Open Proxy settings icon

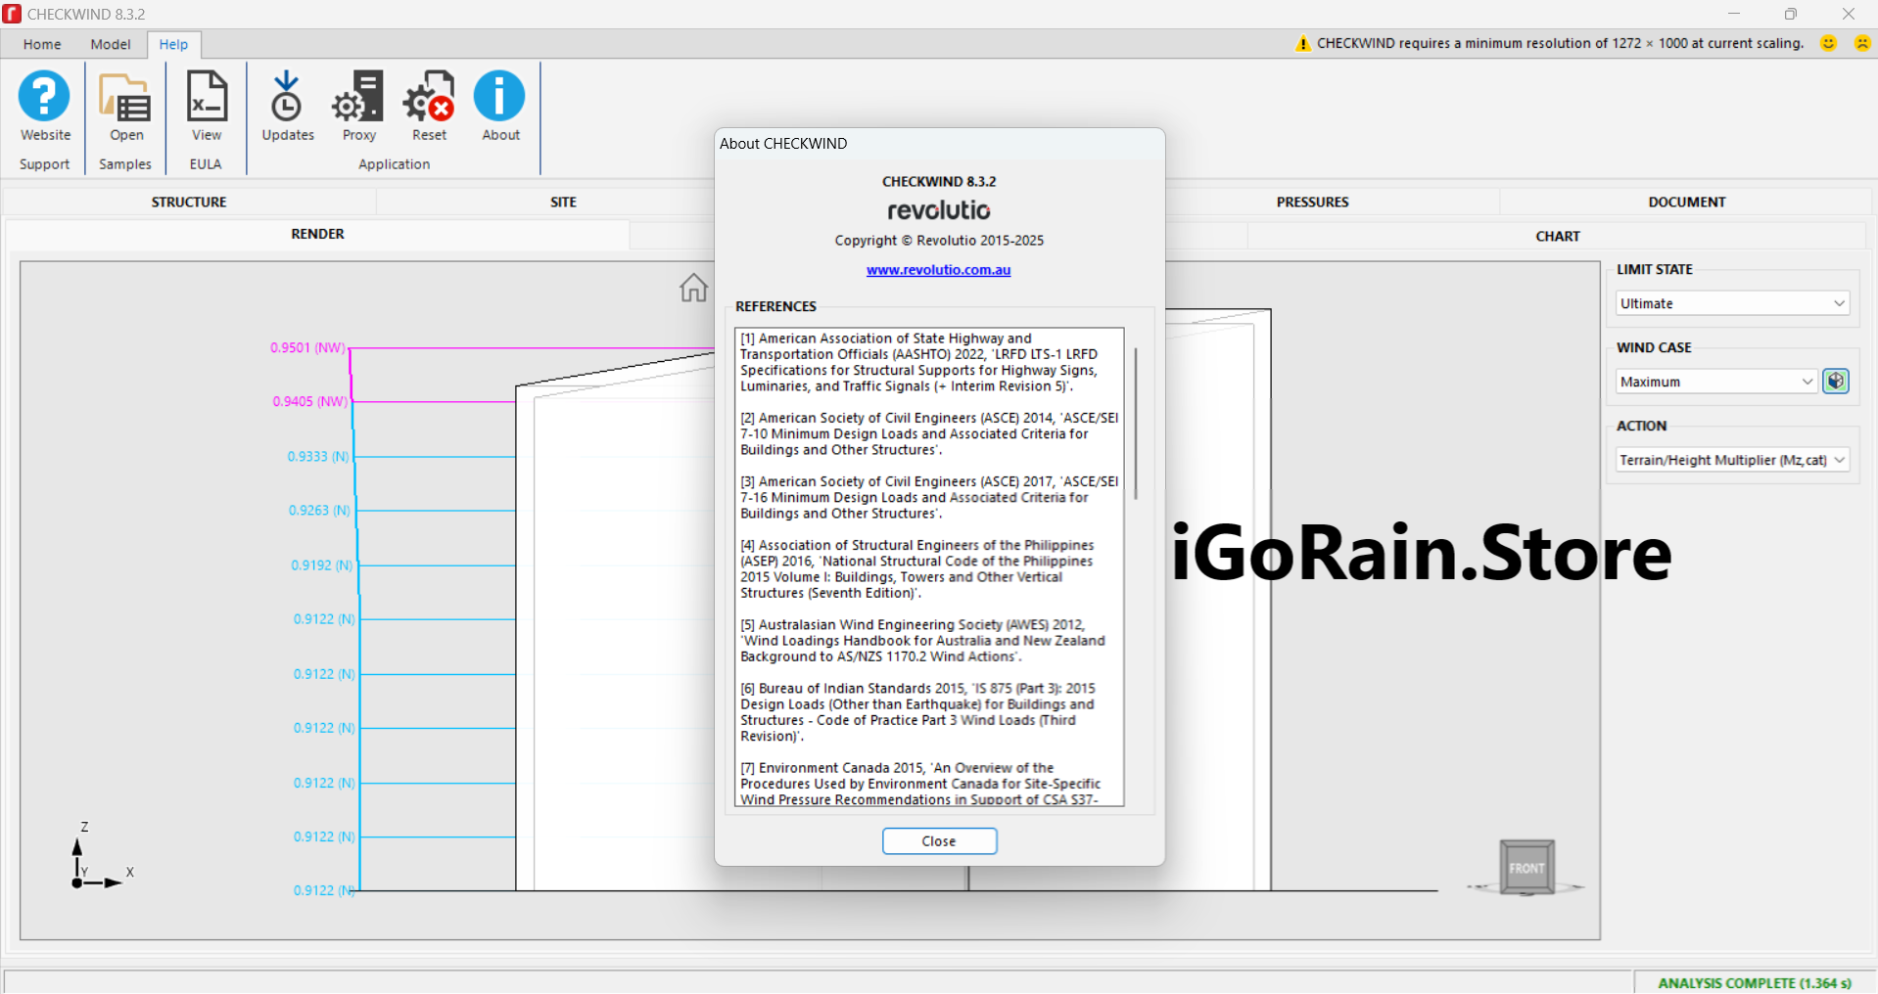358,97
